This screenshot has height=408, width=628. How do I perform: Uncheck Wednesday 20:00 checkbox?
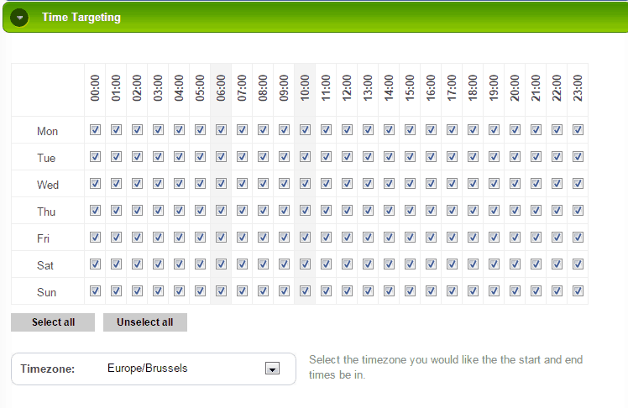(x=515, y=183)
